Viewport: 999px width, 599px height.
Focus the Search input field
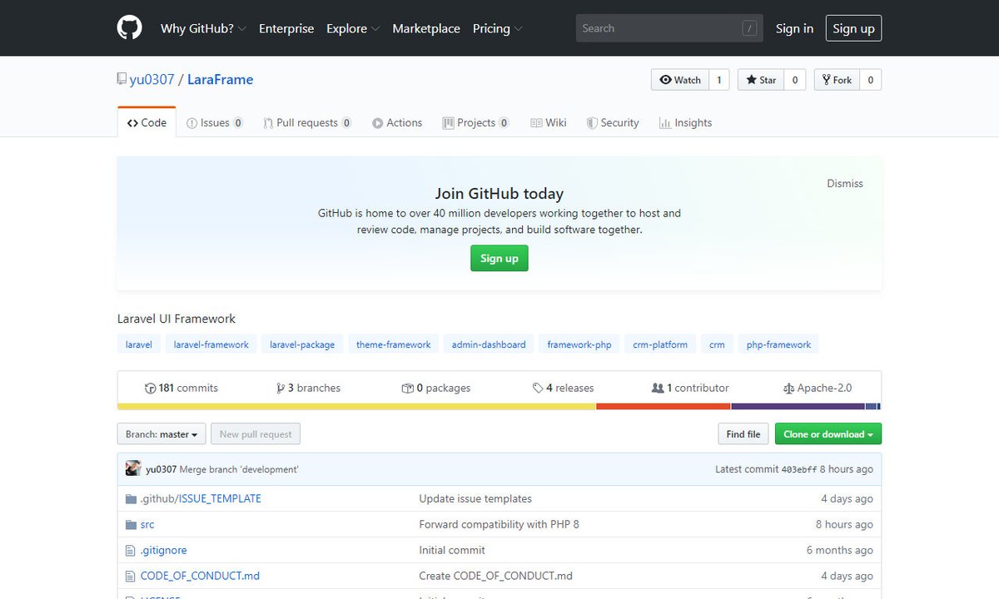(669, 28)
